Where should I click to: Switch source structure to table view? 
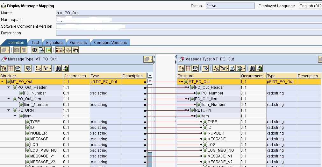click(x=10, y=68)
